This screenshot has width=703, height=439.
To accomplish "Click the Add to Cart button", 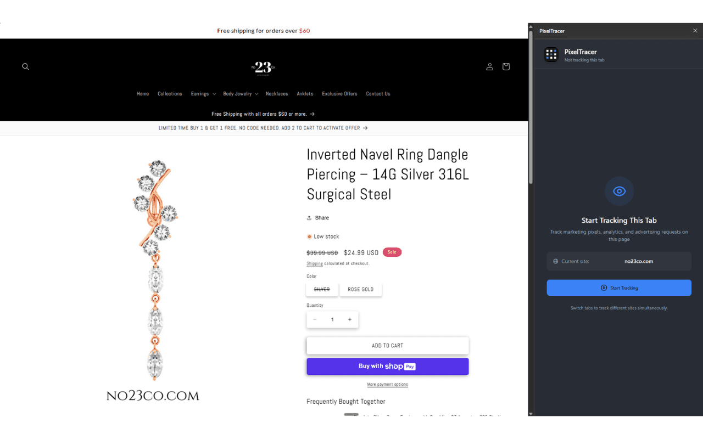I will pos(387,346).
